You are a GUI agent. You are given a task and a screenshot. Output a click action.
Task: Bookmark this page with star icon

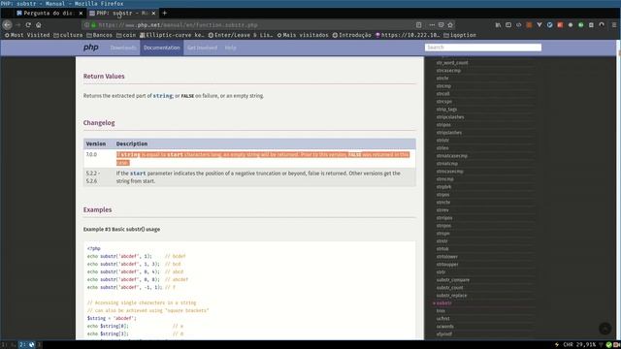tap(450, 25)
